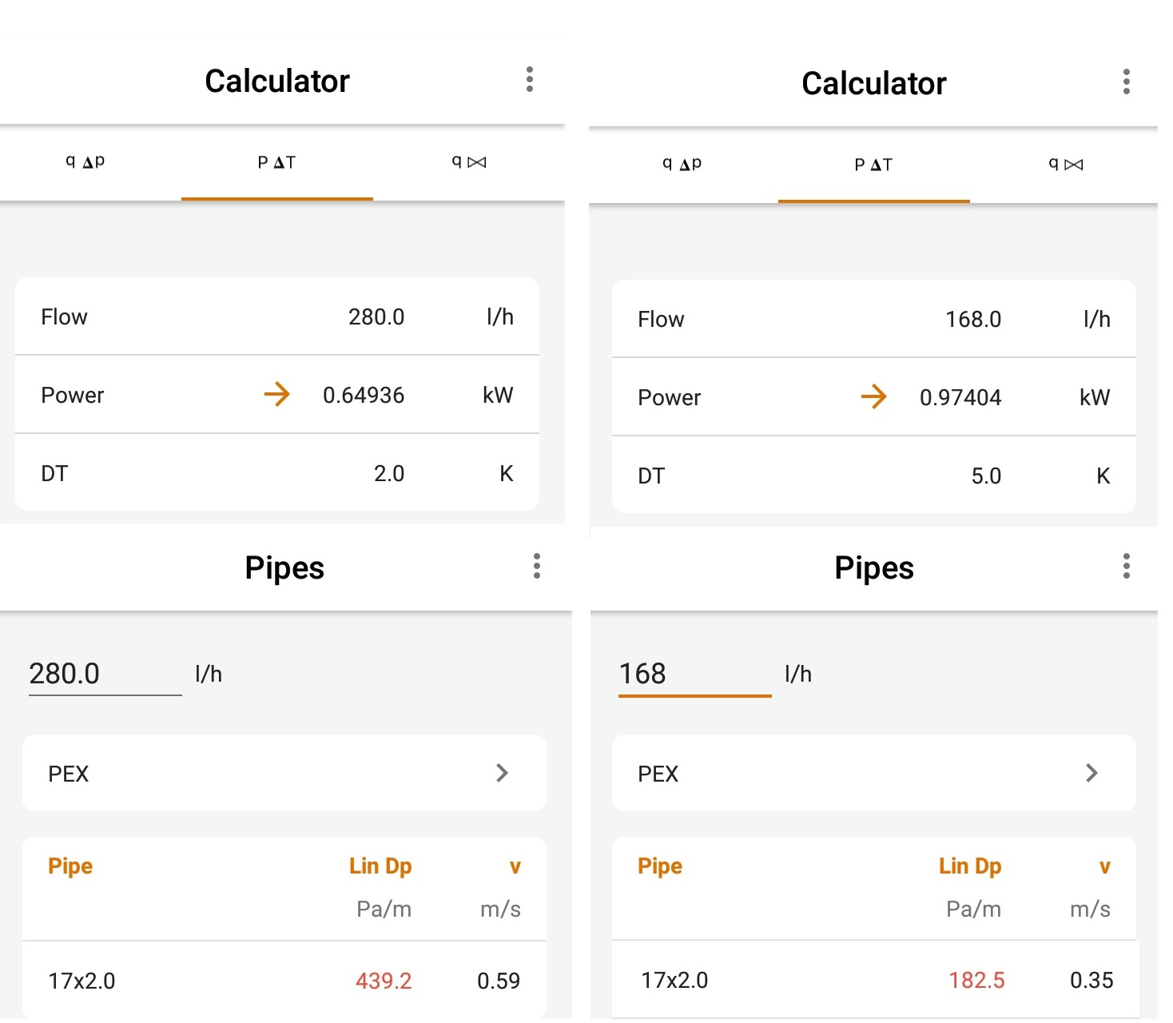1173x1023 pixels.
Task: Select P ΔT tab in left calculator
Action: pyautogui.click(x=276, y=163)
